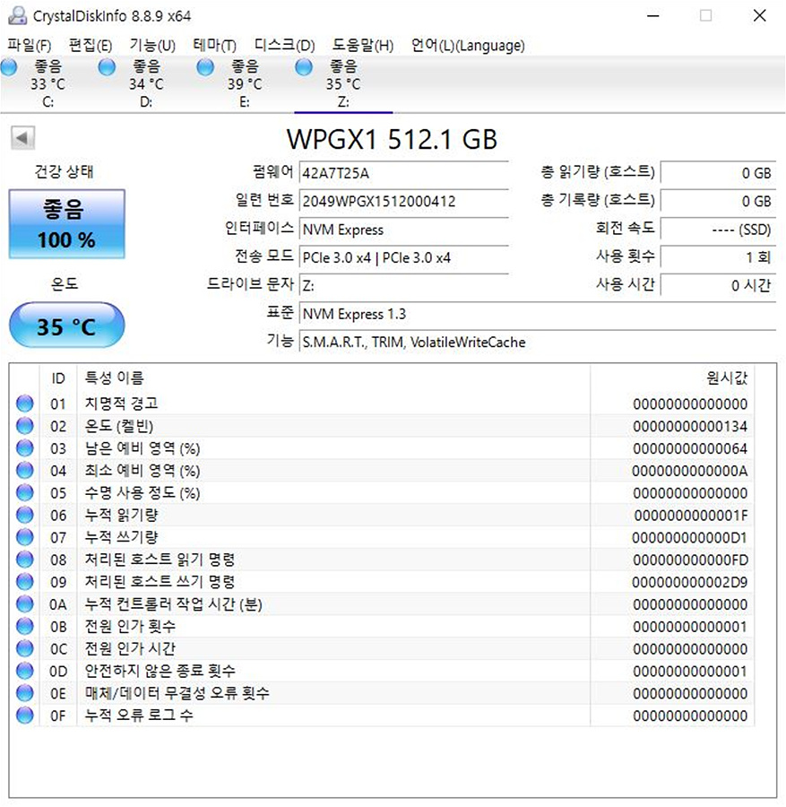Select the 온도 (켈빈) attribute name
The width and height of the screenshot is (786, 807).
(119, 426)
